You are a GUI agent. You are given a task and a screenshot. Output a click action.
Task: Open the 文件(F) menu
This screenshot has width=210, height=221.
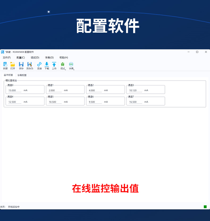(x=7, y=58)
